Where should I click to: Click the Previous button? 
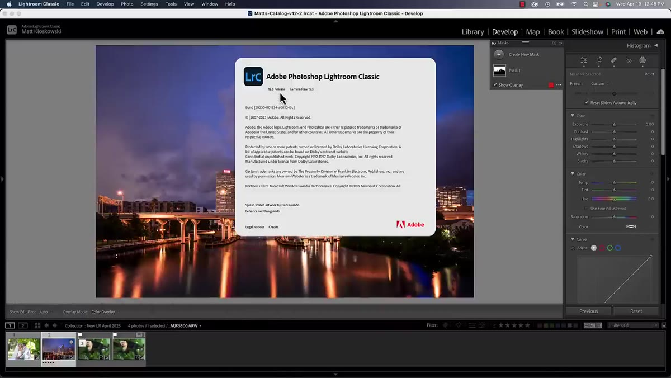[x=588, y=311]
